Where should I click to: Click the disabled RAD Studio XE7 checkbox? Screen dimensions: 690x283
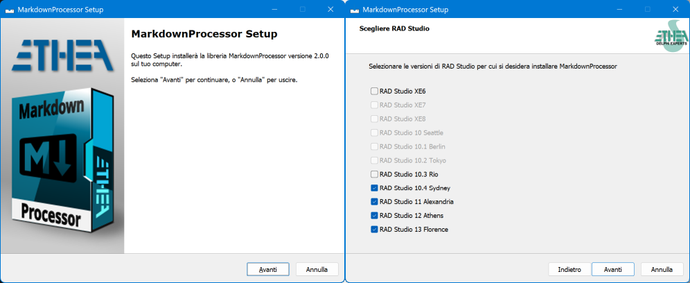click(374, 105)
